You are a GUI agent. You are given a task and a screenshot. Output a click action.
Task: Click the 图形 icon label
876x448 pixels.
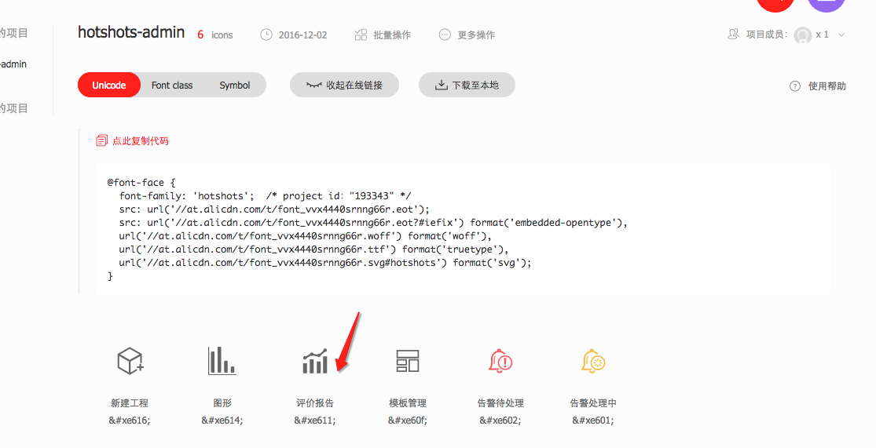click(222, 402)
